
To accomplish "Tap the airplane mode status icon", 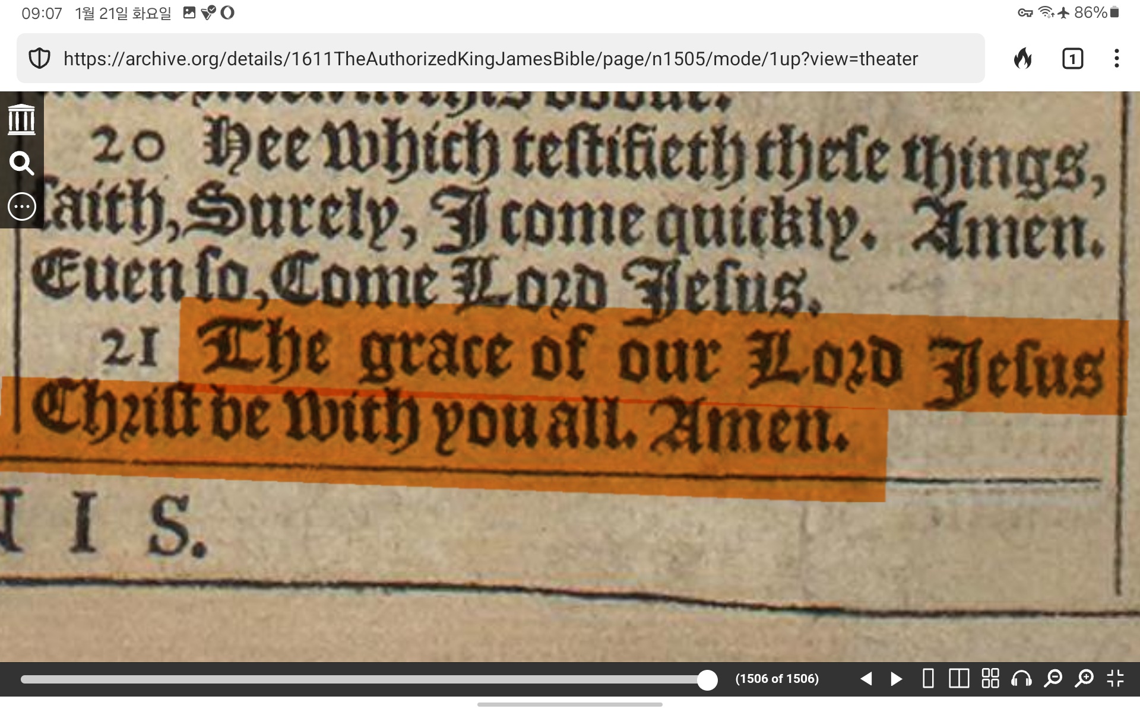I will [x=1063, y=12].
